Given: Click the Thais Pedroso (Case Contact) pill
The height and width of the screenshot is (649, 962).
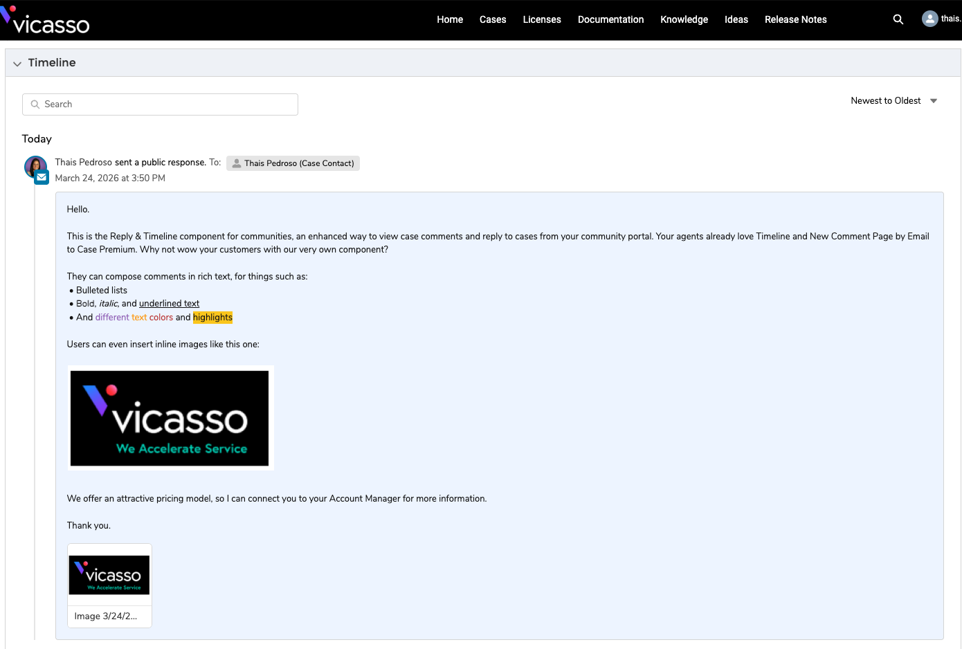Looking at the screenshot, I should (293, 163).
